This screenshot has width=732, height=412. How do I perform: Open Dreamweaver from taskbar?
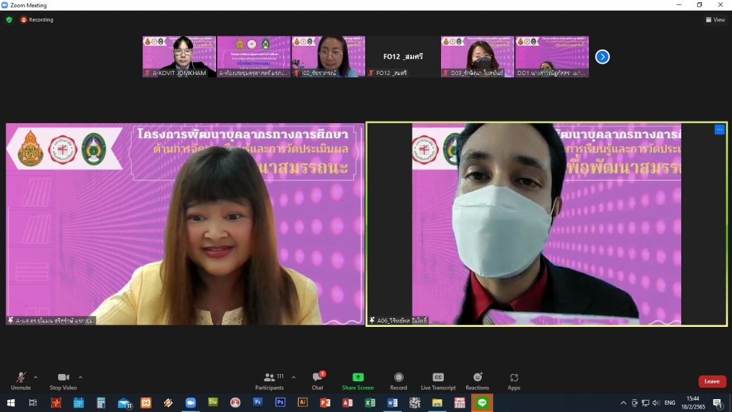click(213, 403)
